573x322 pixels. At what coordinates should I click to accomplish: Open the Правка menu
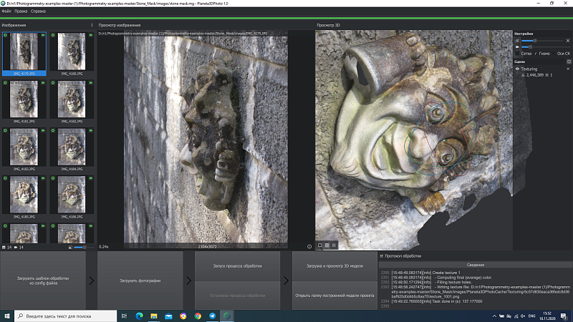coord(21,11)
